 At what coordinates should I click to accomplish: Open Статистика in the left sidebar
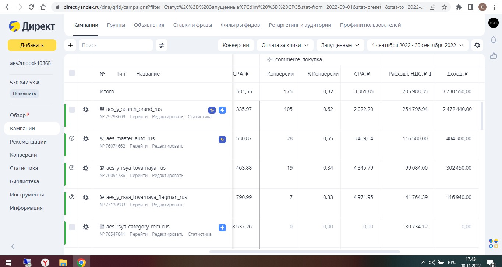[24, 168]
